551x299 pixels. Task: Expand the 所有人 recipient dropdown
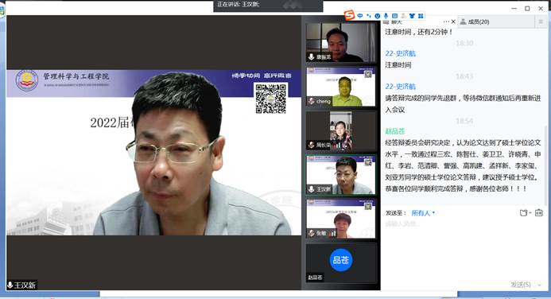[x=423, y=213]
